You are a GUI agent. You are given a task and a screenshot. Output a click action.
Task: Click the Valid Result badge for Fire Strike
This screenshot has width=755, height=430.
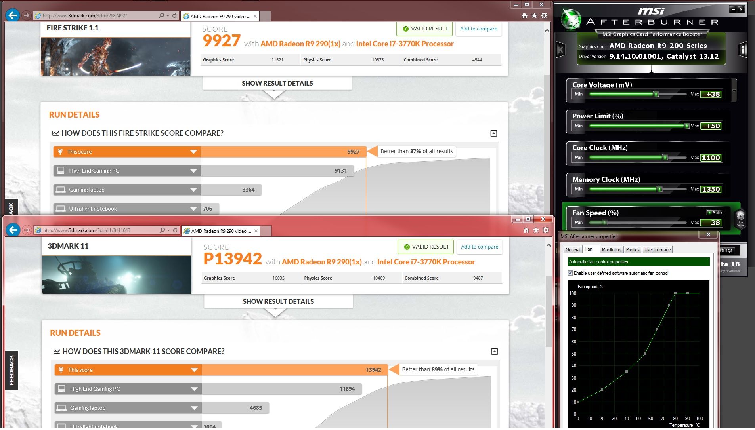[x=425, y=29]
